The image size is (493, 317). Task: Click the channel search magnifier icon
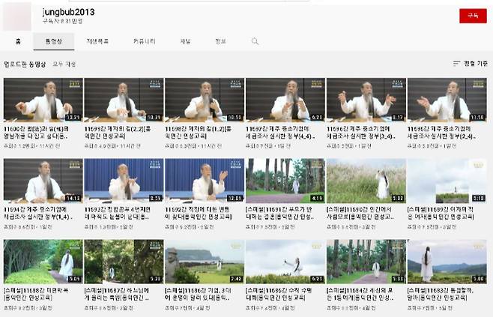click(x=255, y=41)
